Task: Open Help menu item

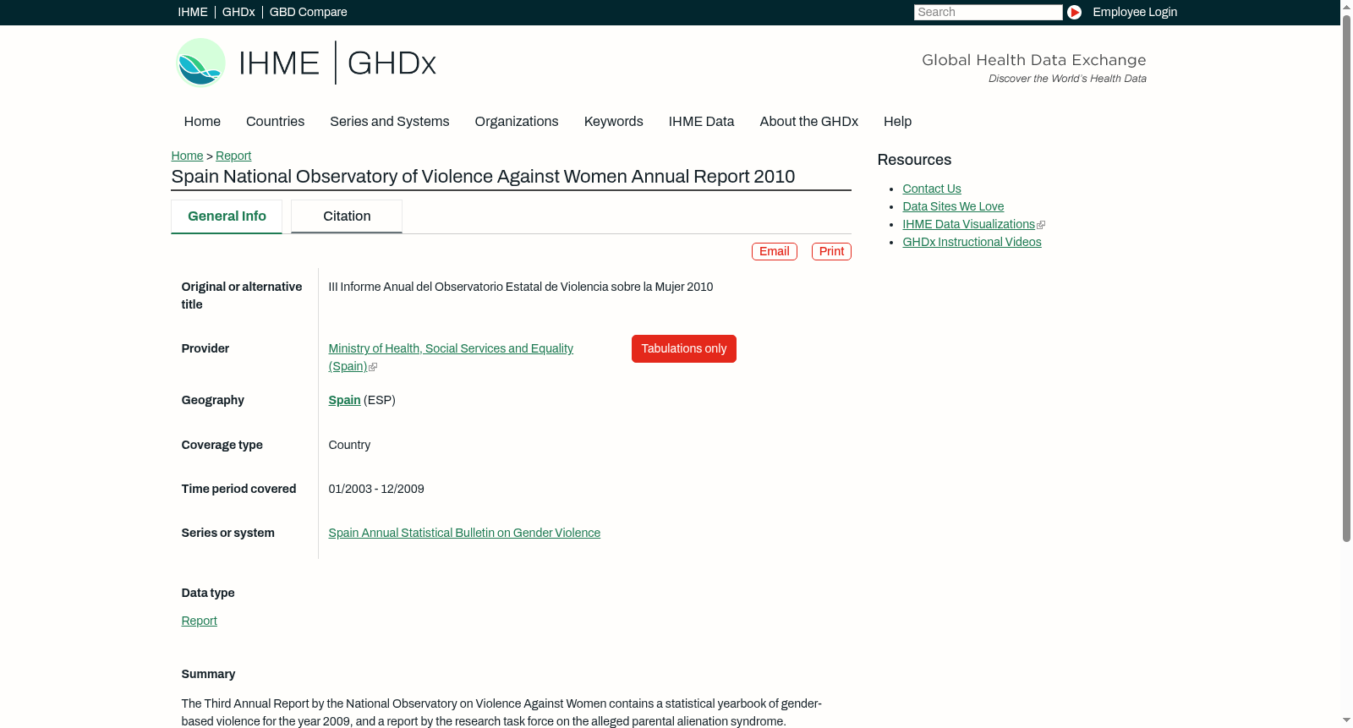Action: click(898, 122)
